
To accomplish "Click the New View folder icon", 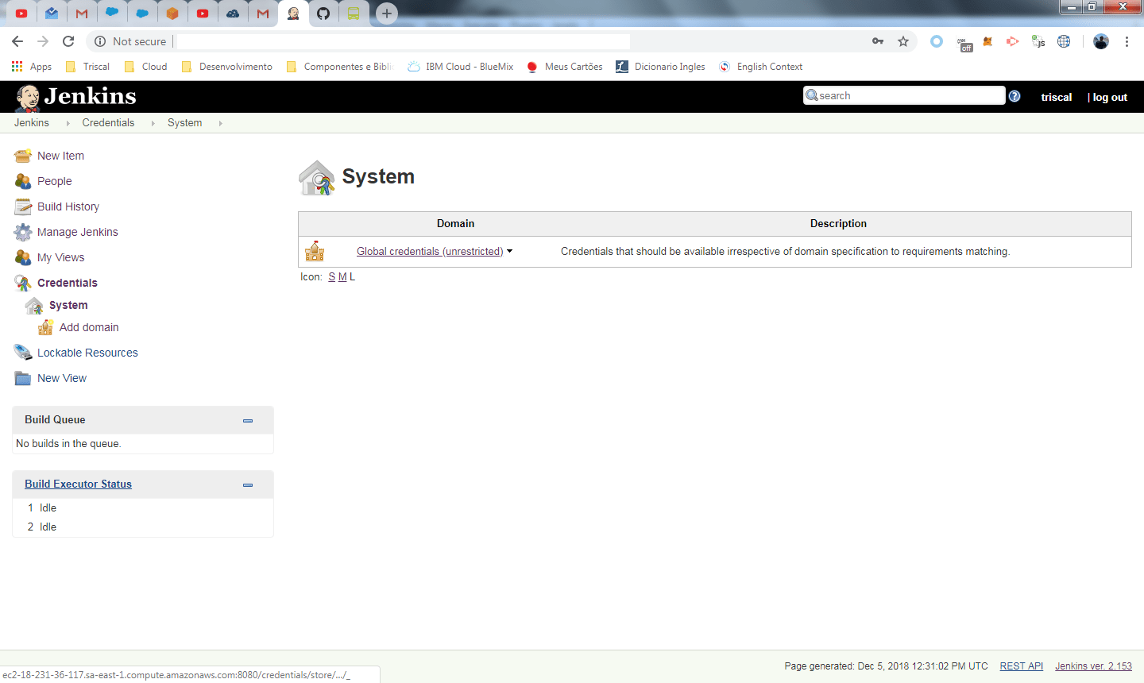I will click(23, 378).
